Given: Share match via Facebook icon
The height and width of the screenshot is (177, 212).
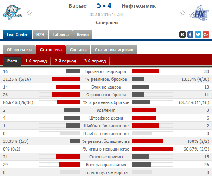Looking at the screenshot, I should [x=190, y=35].
